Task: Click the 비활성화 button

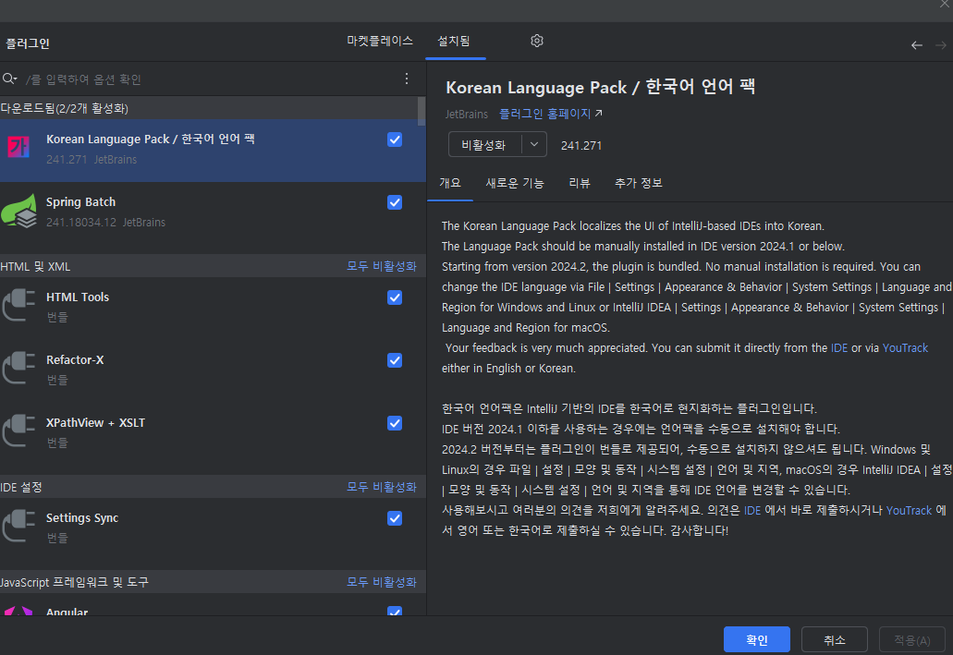Action: 484,145
